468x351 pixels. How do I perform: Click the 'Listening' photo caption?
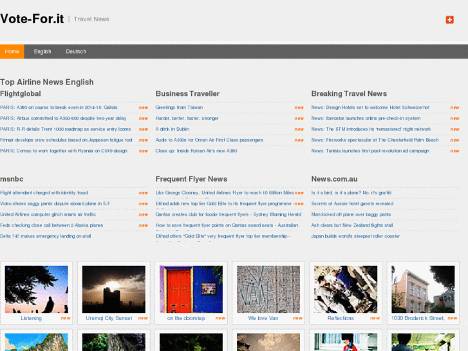[x=31, y=318]
